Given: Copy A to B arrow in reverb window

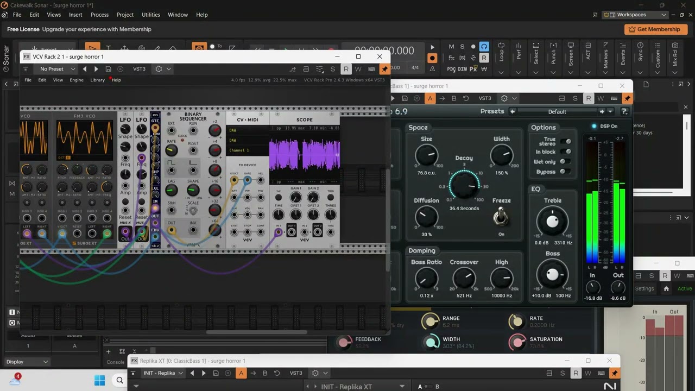Looking at the screenshot, I should coord(442,98).
